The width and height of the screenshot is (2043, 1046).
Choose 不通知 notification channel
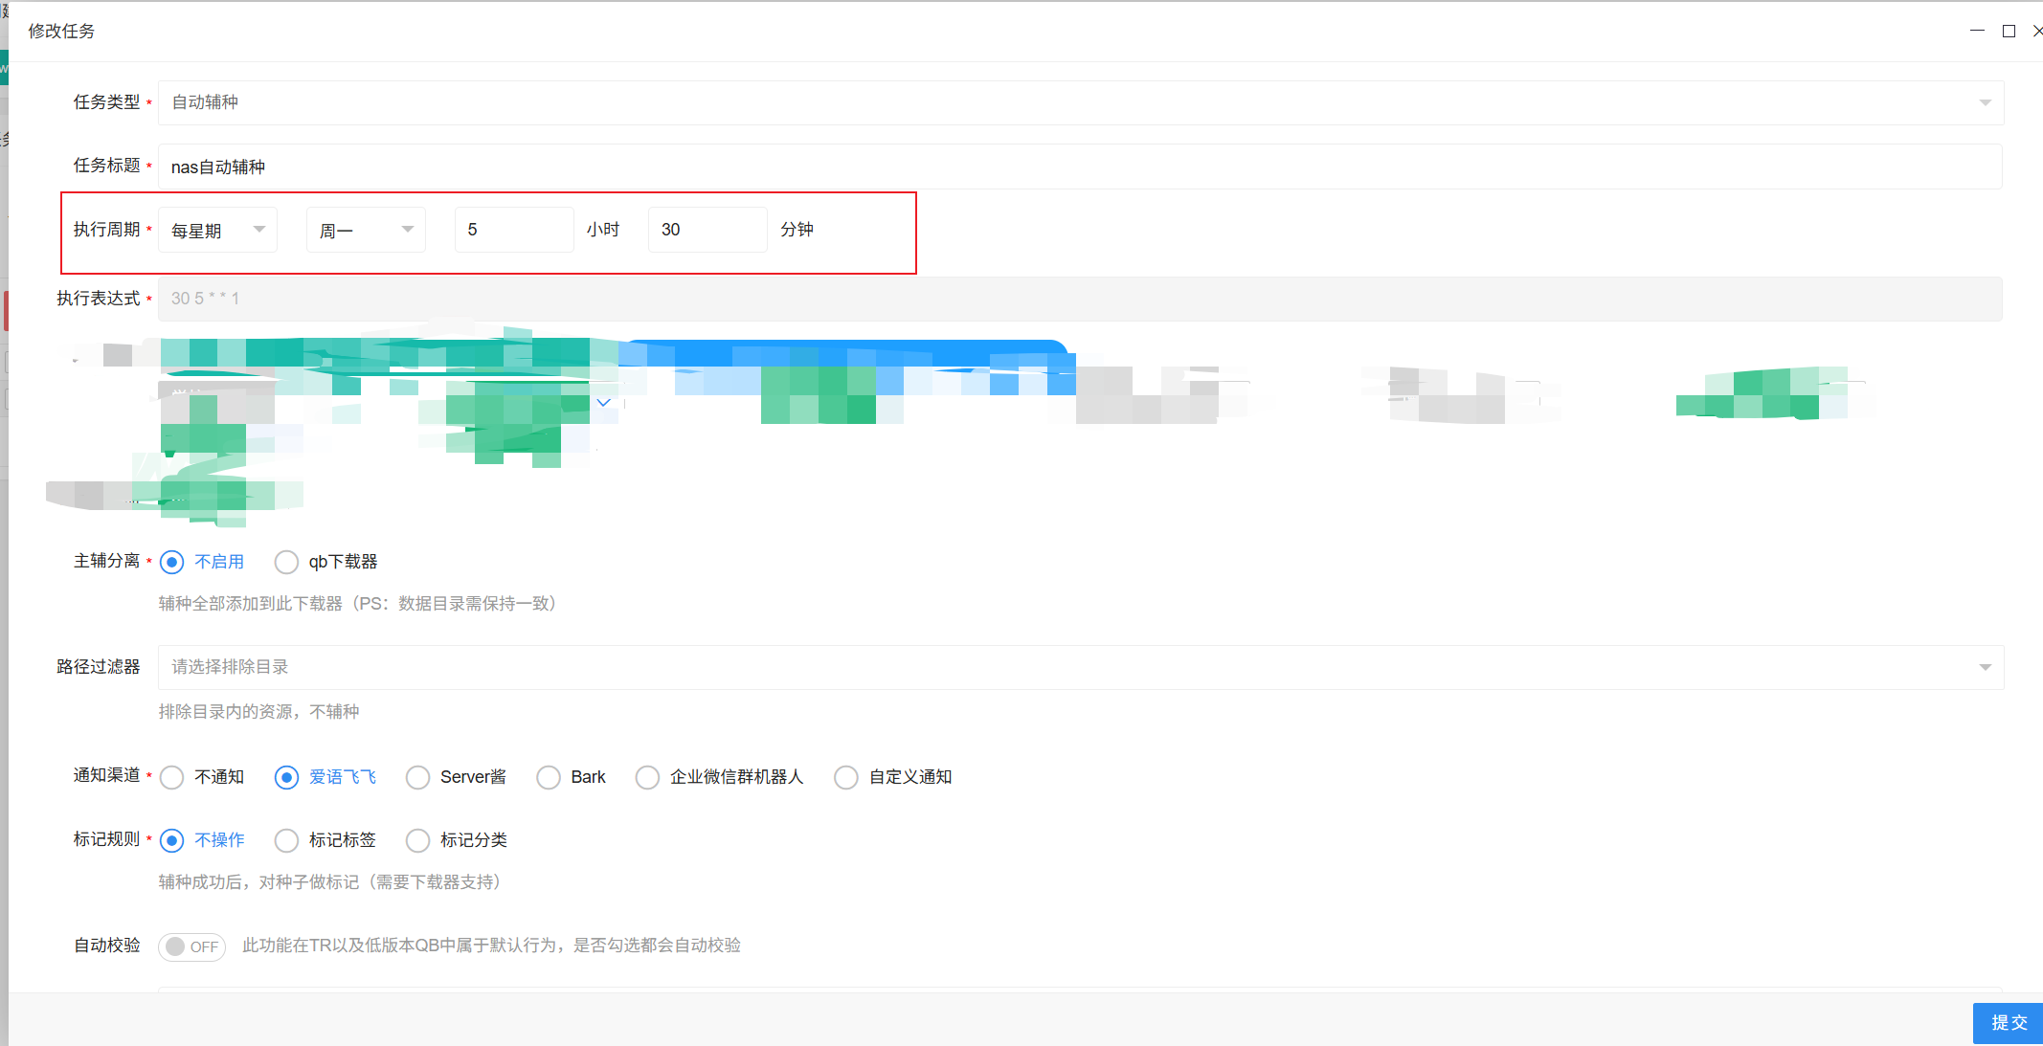click(x=172, y=777)
